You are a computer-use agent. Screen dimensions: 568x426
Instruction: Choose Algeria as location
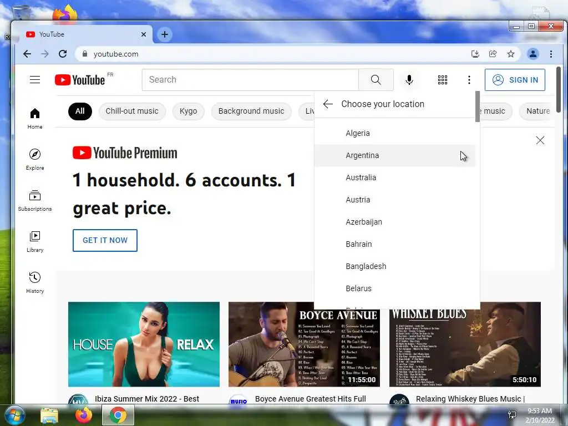point(395,133)
